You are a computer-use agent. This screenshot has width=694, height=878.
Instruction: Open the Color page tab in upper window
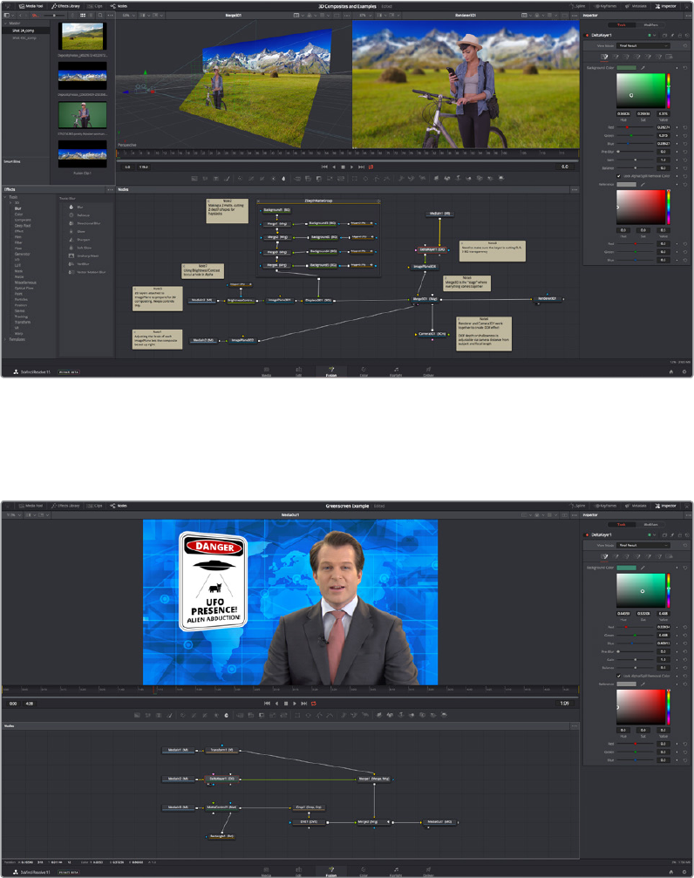364,371
